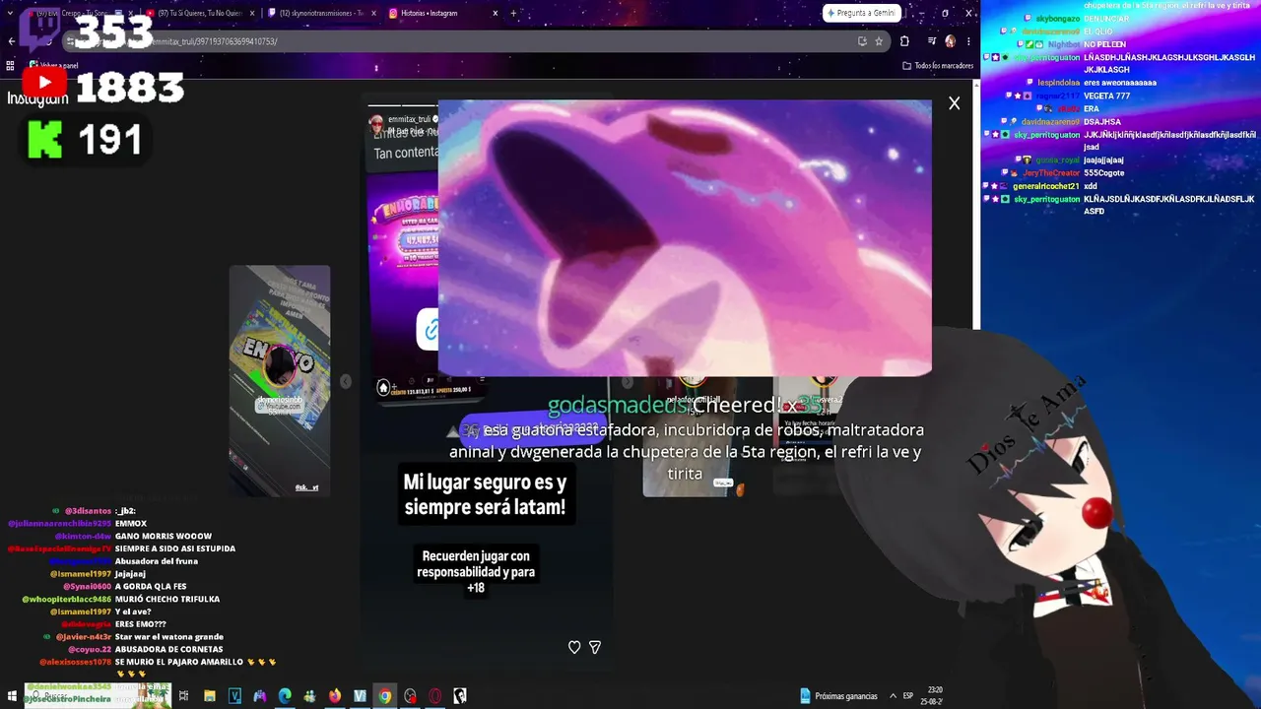The width and height of the screenshot is (1261, 709).
Task: Launch Microsoft Edge from the taskbar
Action: click(x=285, y=696)
